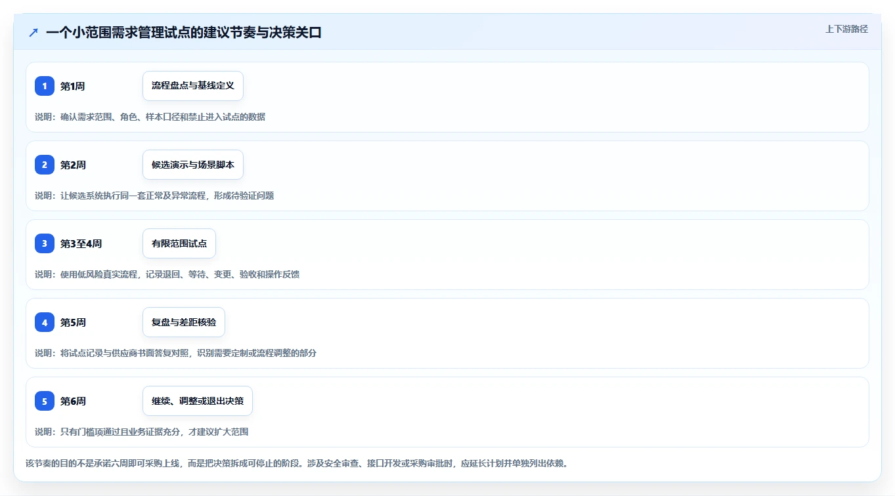Select the 候选演示与场景脚本 chip
895x496 pixels.
pyautogui.click(x=193, y=165)
